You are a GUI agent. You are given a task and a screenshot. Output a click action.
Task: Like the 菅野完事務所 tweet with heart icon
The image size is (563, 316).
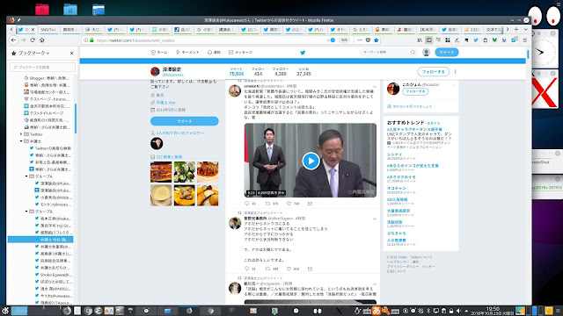[289, 269]
